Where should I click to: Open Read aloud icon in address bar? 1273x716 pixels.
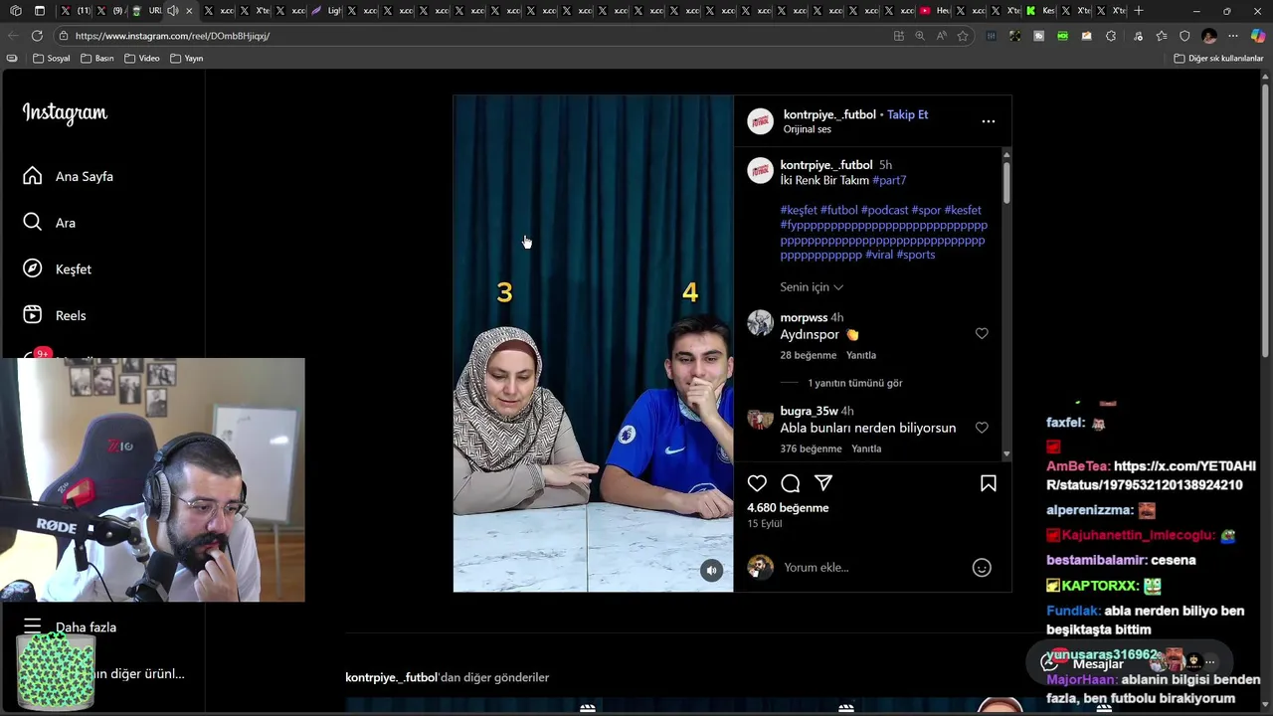(x=941, y=36)
